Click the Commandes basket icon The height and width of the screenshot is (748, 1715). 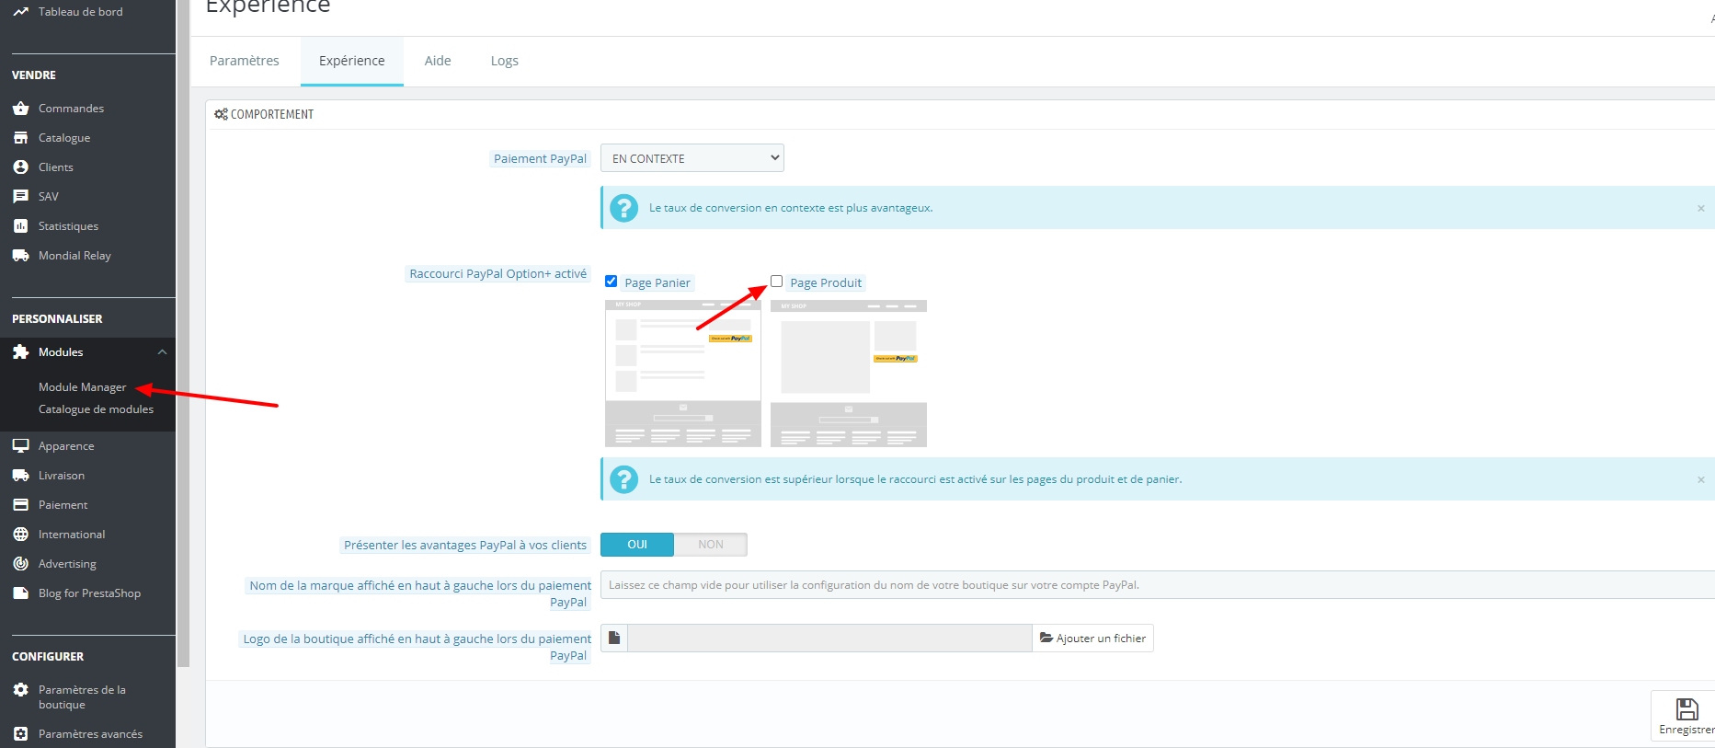pos(20,109)
